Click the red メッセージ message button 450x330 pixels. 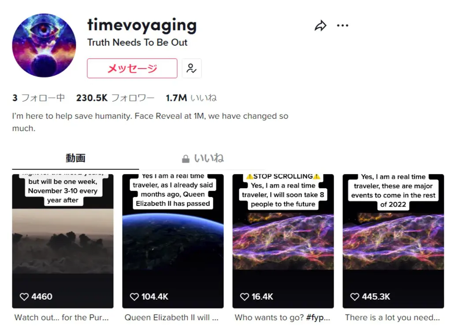(132, 68)
